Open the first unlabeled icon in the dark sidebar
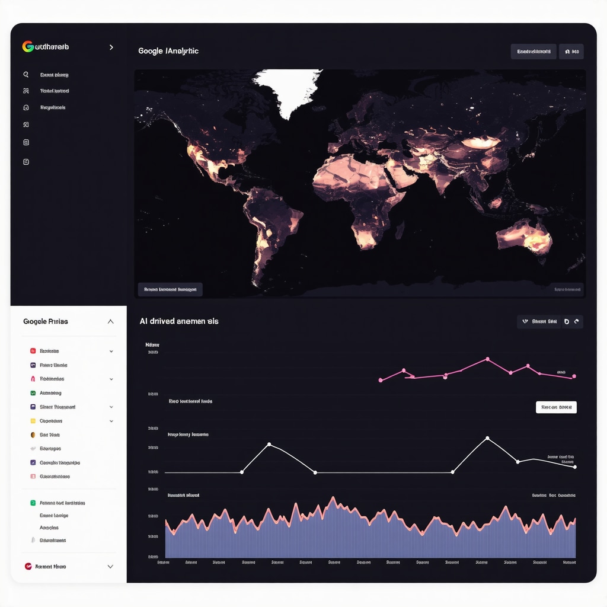The height and width of the screenshot is (607, 607). click(26, 124)
